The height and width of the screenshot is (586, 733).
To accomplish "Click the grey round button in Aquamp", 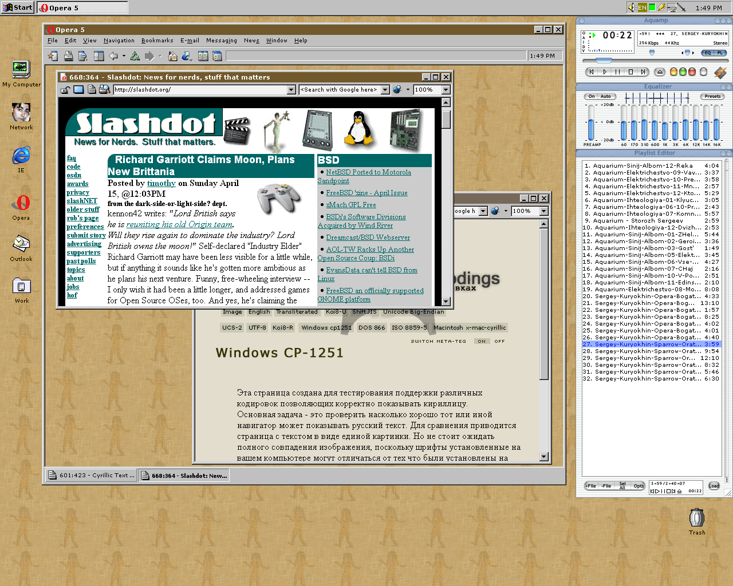I will [703, 72].
